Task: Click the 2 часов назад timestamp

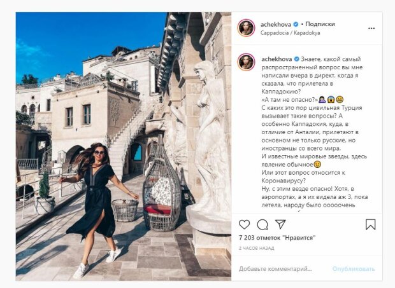Action: coord(257,248)
